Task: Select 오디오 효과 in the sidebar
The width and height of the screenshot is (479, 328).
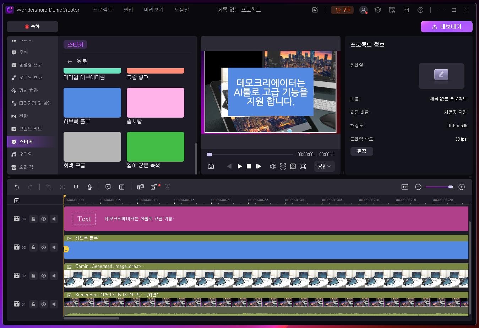Action: pyautogui.click(x=32, y=78)
